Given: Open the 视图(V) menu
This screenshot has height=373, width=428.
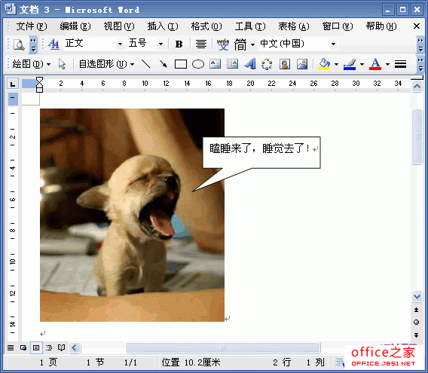Looking at the screenshot, I should pyautogui.click(x=119, y=26).
